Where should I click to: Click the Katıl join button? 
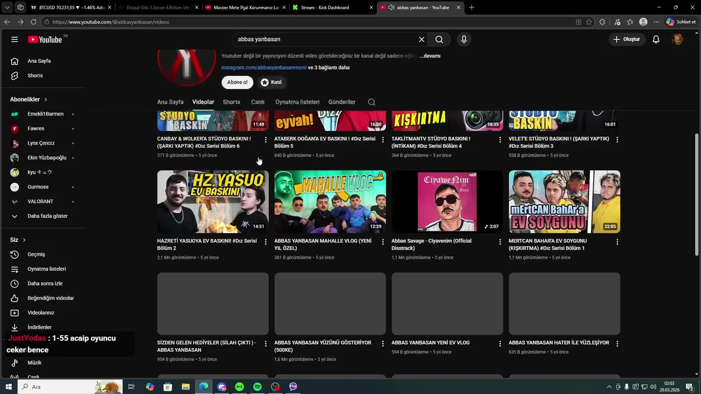pyautogui.click(x=271, y=82)
